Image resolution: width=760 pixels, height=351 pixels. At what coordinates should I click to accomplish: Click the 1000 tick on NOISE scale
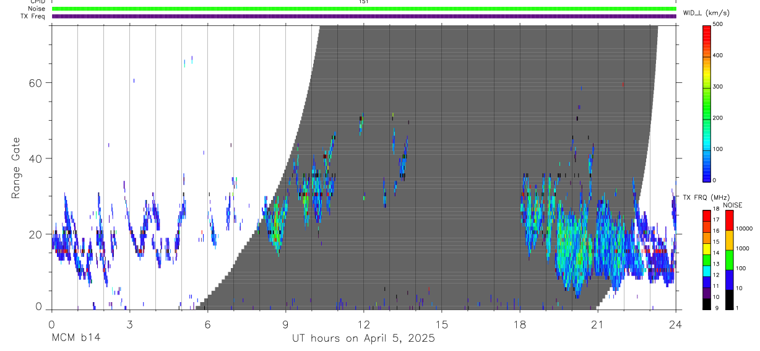click(x=743, y=249)
